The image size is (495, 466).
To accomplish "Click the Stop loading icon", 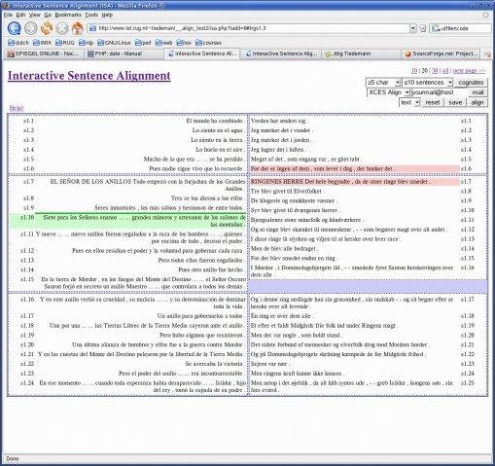I will click(x=61, y=28).
